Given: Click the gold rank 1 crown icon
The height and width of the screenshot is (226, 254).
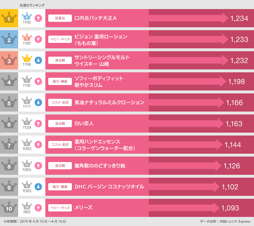Looking at the screenshot, I should (x=9, y=17).
